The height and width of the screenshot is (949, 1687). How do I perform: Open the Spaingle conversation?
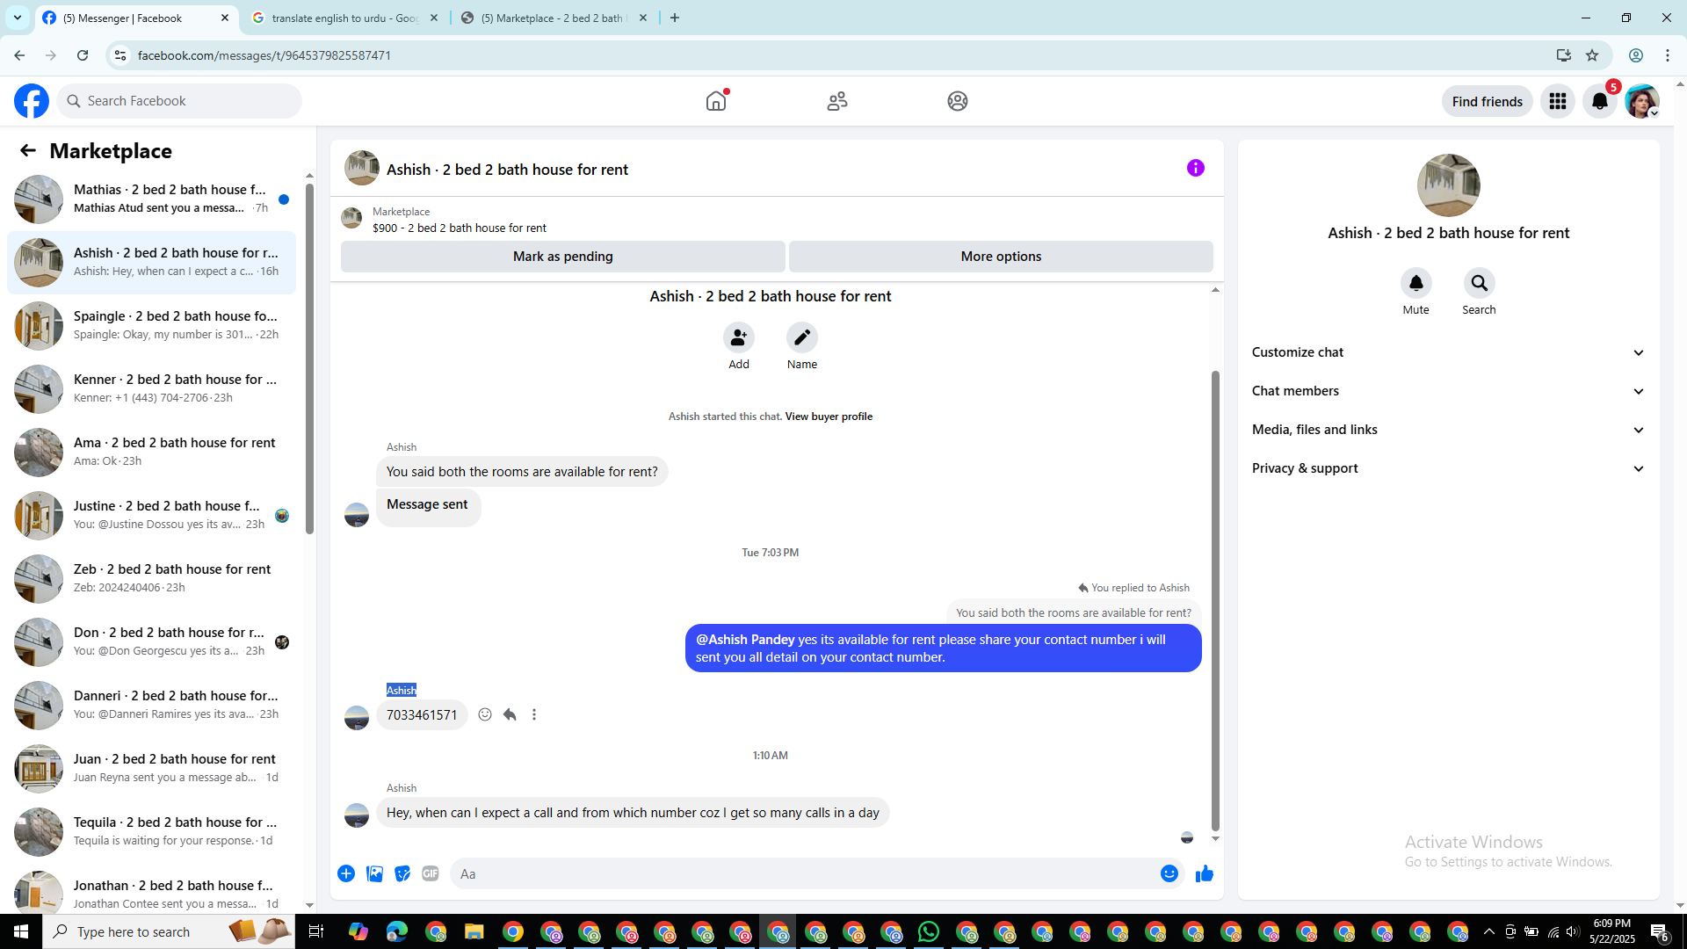151,325
